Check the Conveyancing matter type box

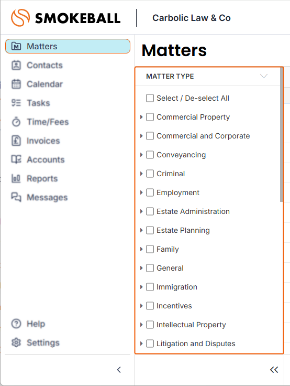(150, 155)
